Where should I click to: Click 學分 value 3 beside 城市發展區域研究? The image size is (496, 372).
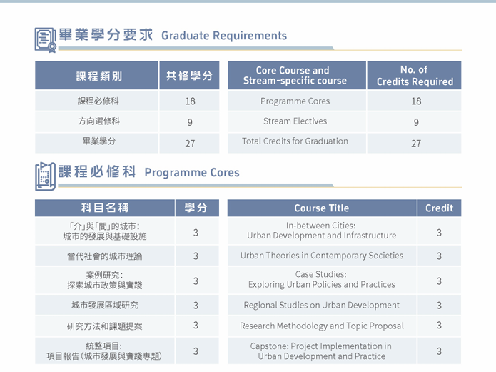tap(197, 305)
